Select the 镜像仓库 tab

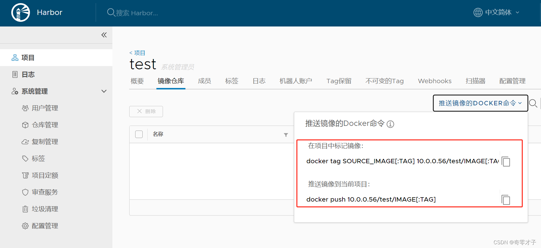(171, 81)
